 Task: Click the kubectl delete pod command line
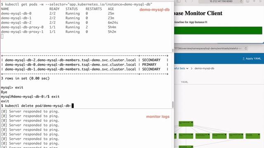[38, 106]
